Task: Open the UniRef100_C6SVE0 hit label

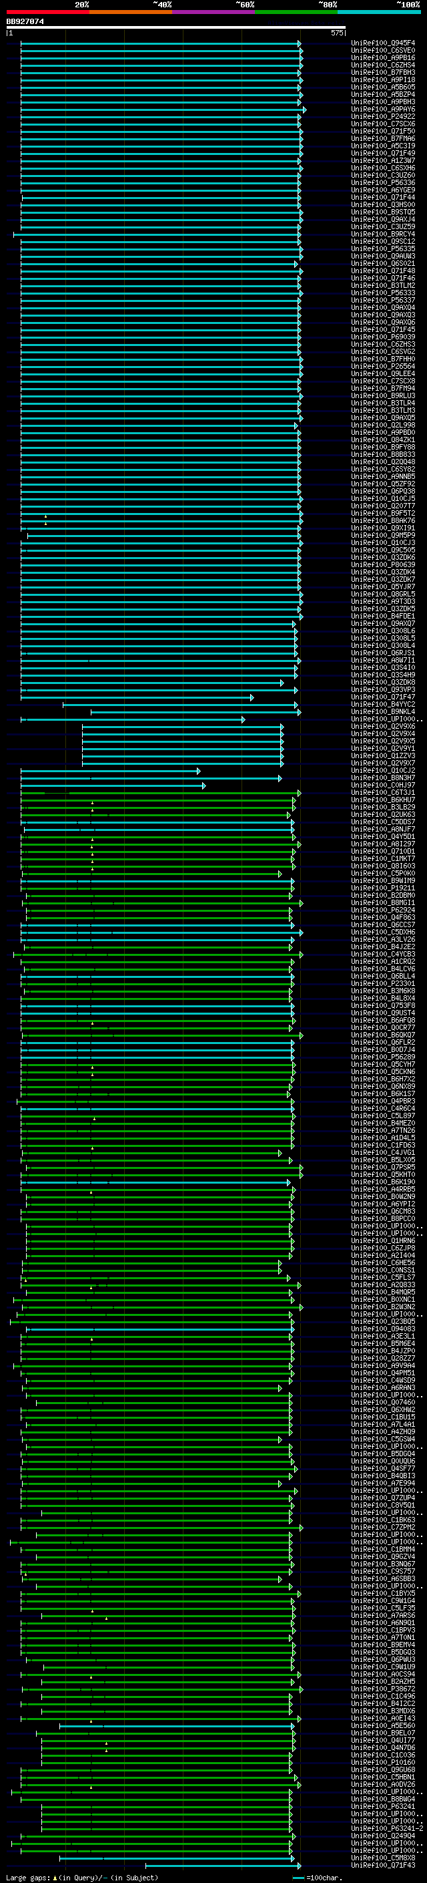Action: pyautogui.click(x=383, y=51)
